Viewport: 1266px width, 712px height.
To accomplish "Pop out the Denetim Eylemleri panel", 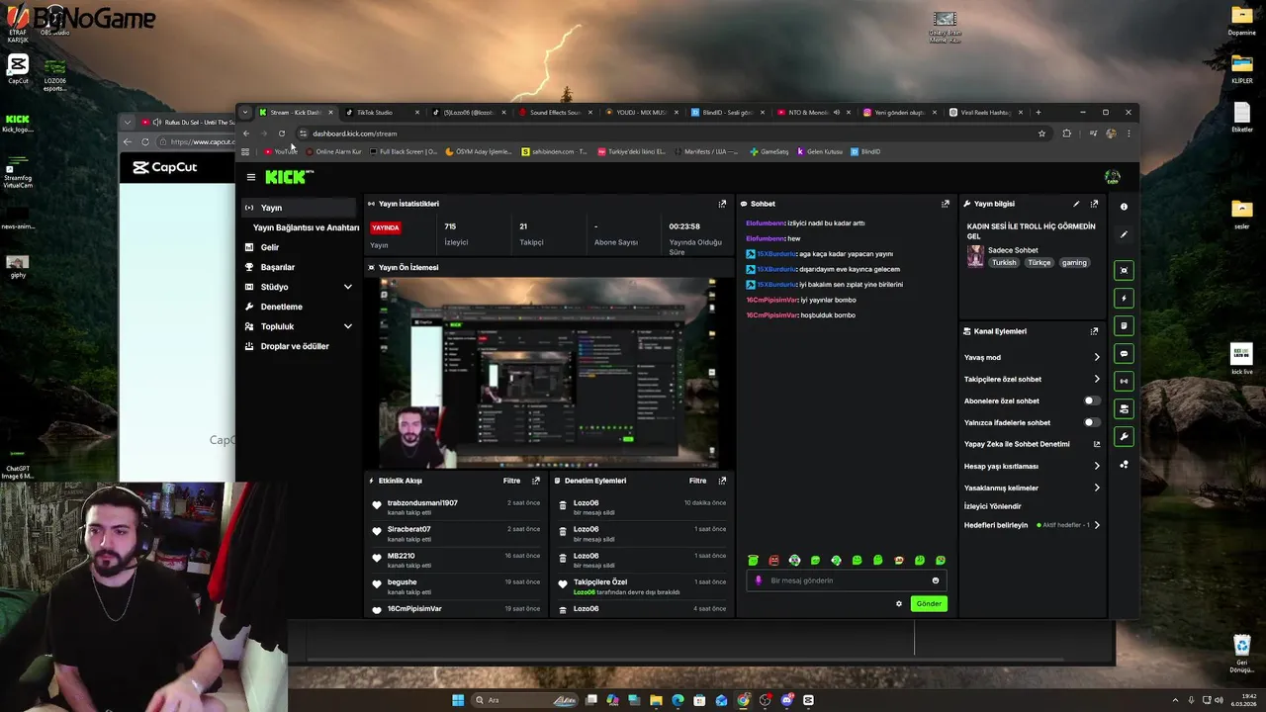I will [x=722, y=481].
